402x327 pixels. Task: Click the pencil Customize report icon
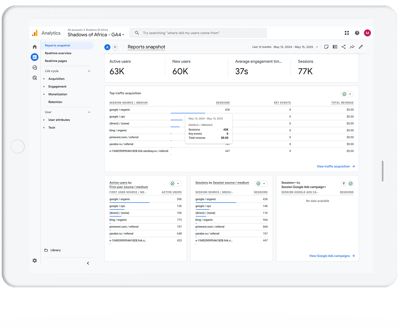(x=361, y=47)
